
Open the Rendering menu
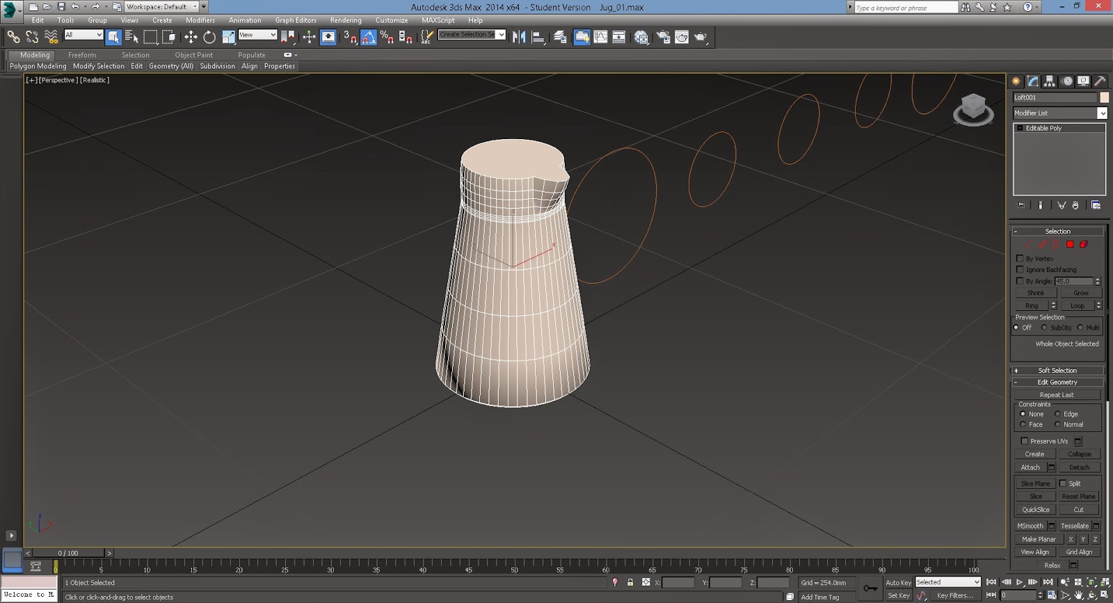click(346, 20)
